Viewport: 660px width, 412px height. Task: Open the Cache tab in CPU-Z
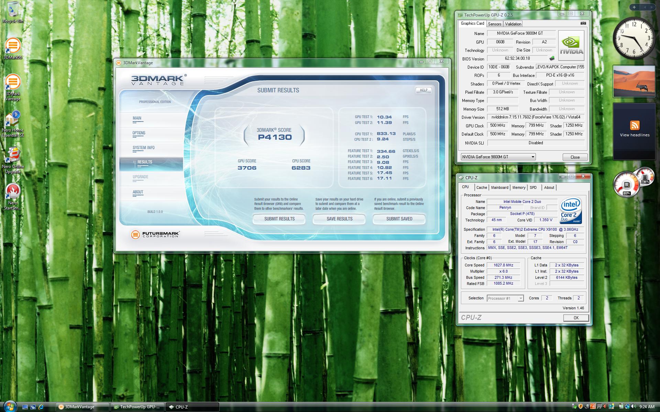[x=482, y=187]
